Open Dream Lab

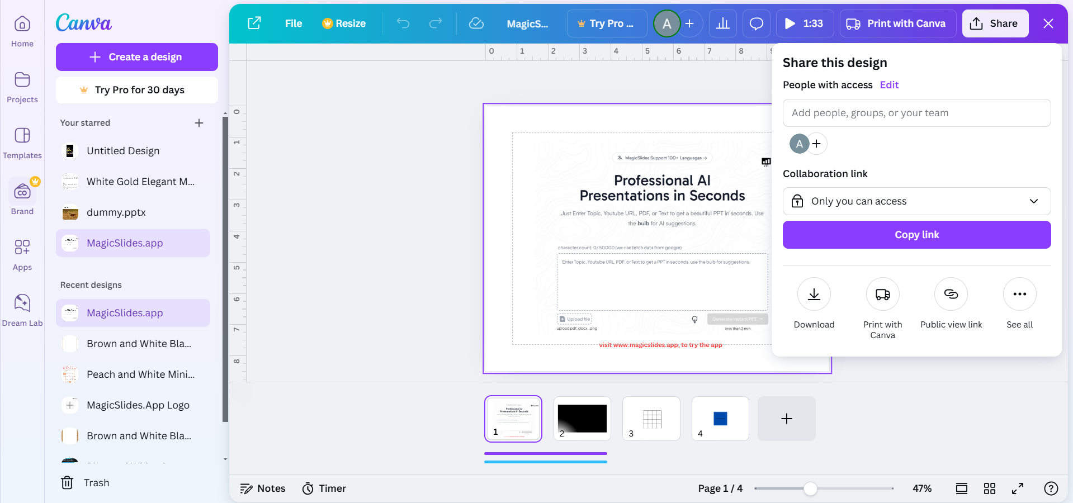[22, 311]
